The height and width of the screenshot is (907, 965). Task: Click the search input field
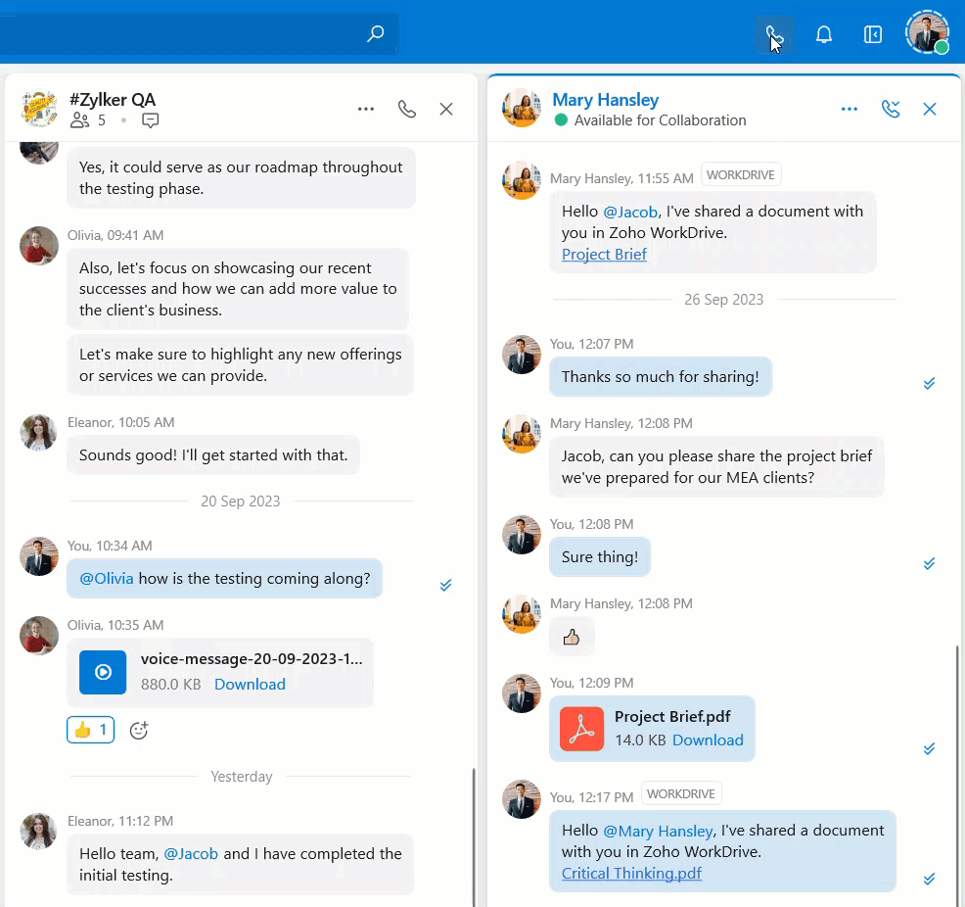200,33
